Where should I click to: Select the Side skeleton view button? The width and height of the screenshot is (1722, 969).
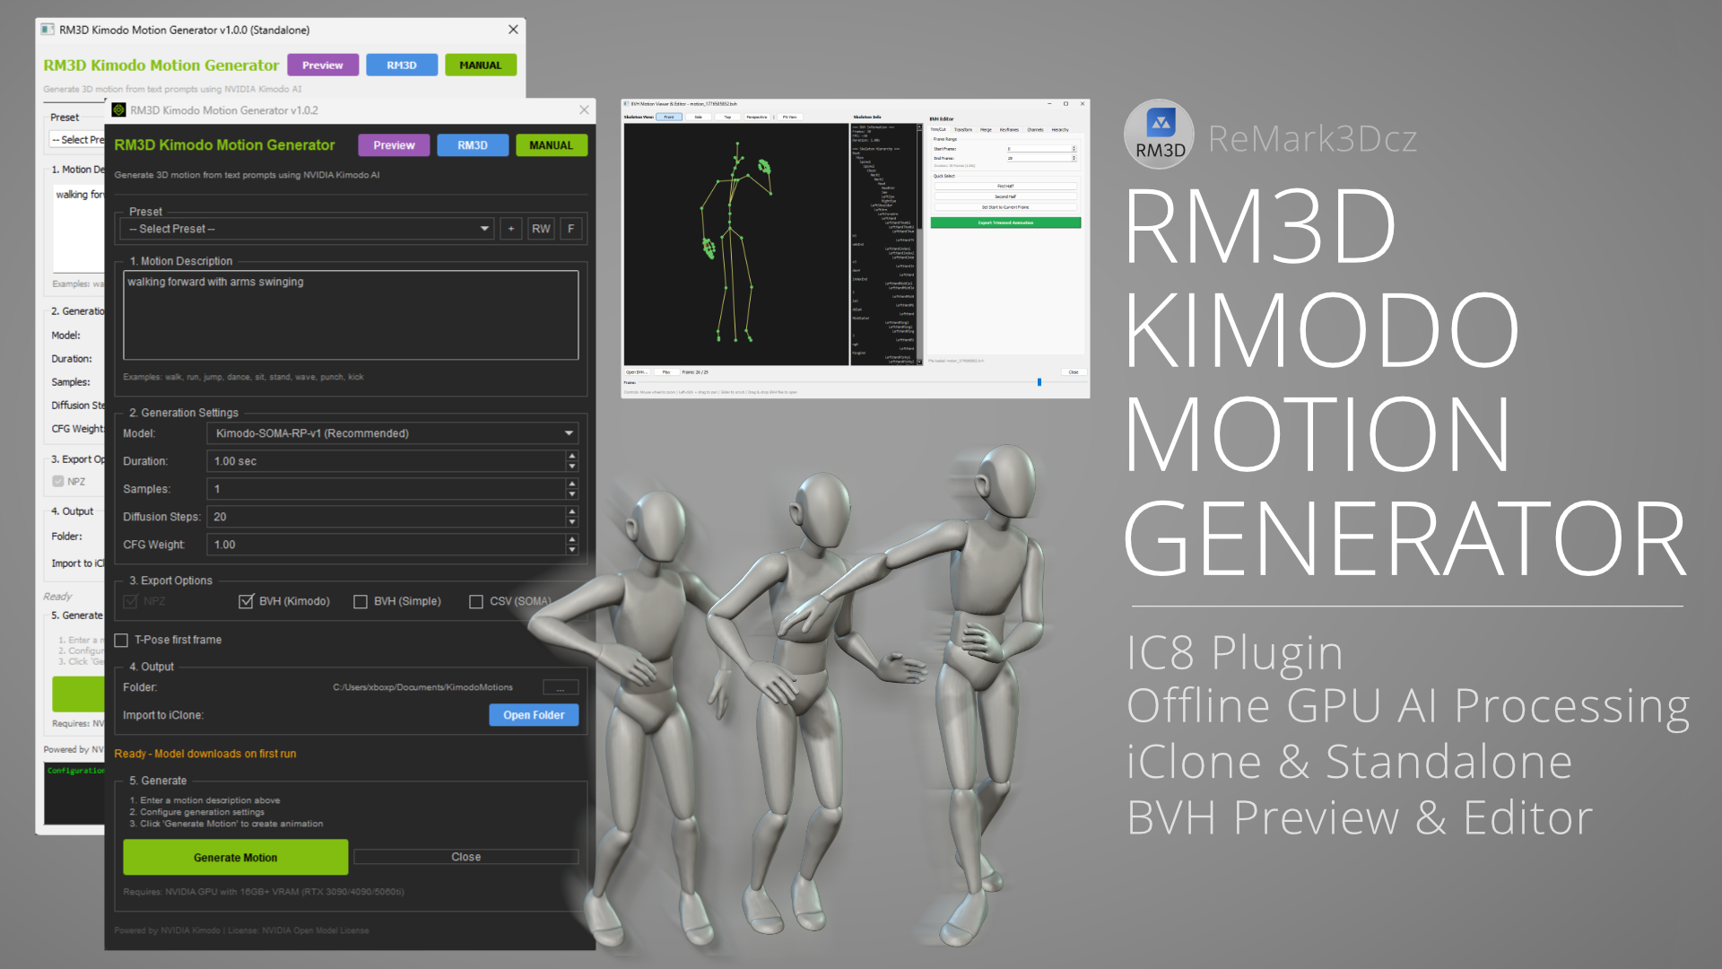point(698,117)
